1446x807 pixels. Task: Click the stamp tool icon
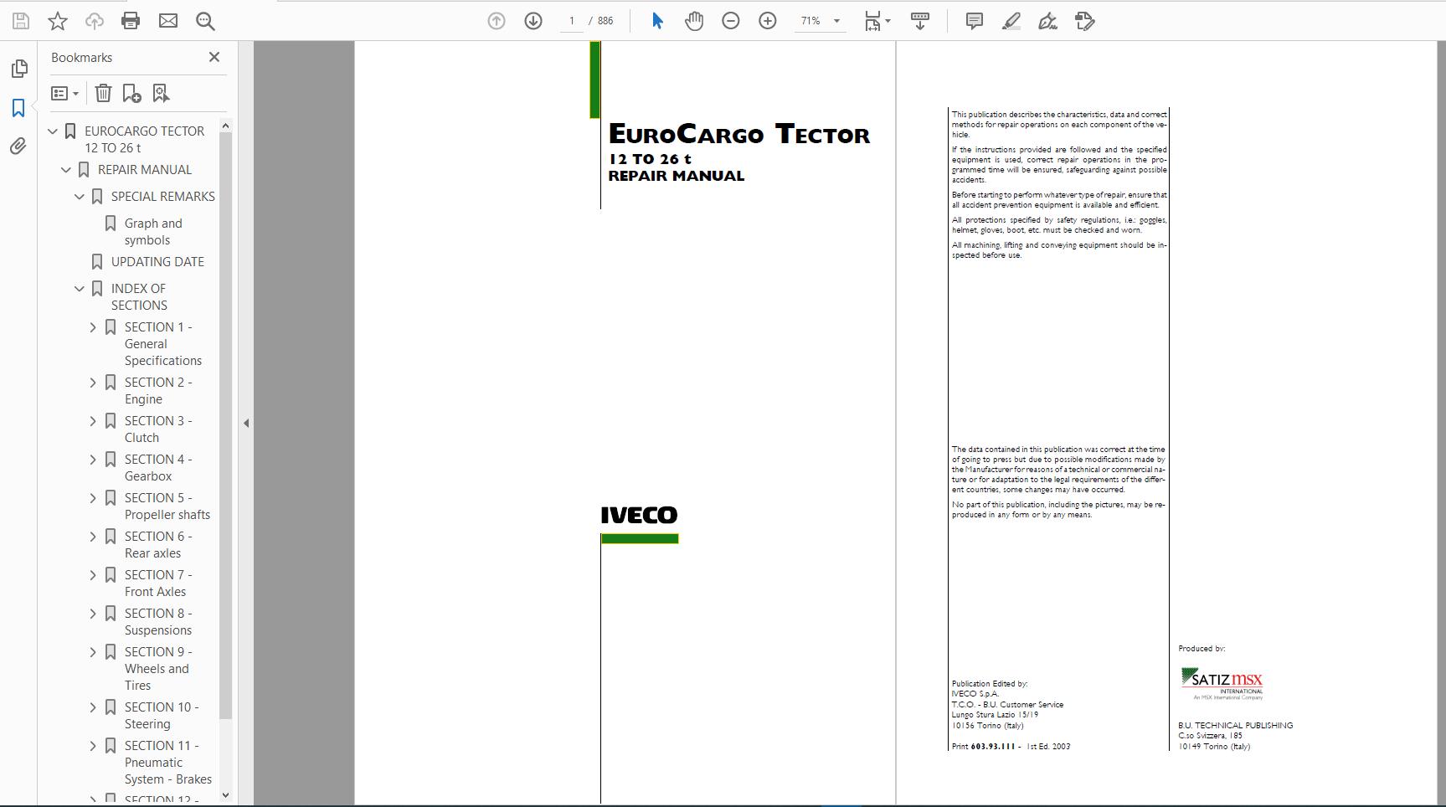pos(1085,21)
